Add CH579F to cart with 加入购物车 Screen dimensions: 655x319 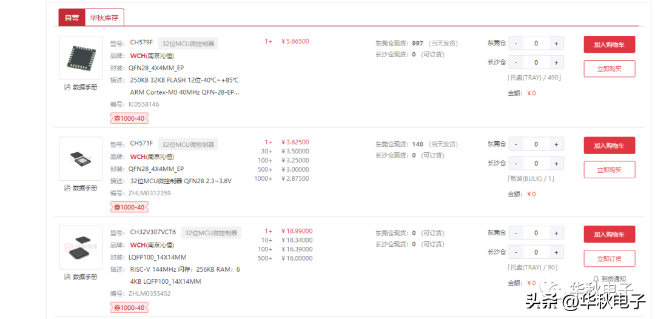(x=609, y=45)
